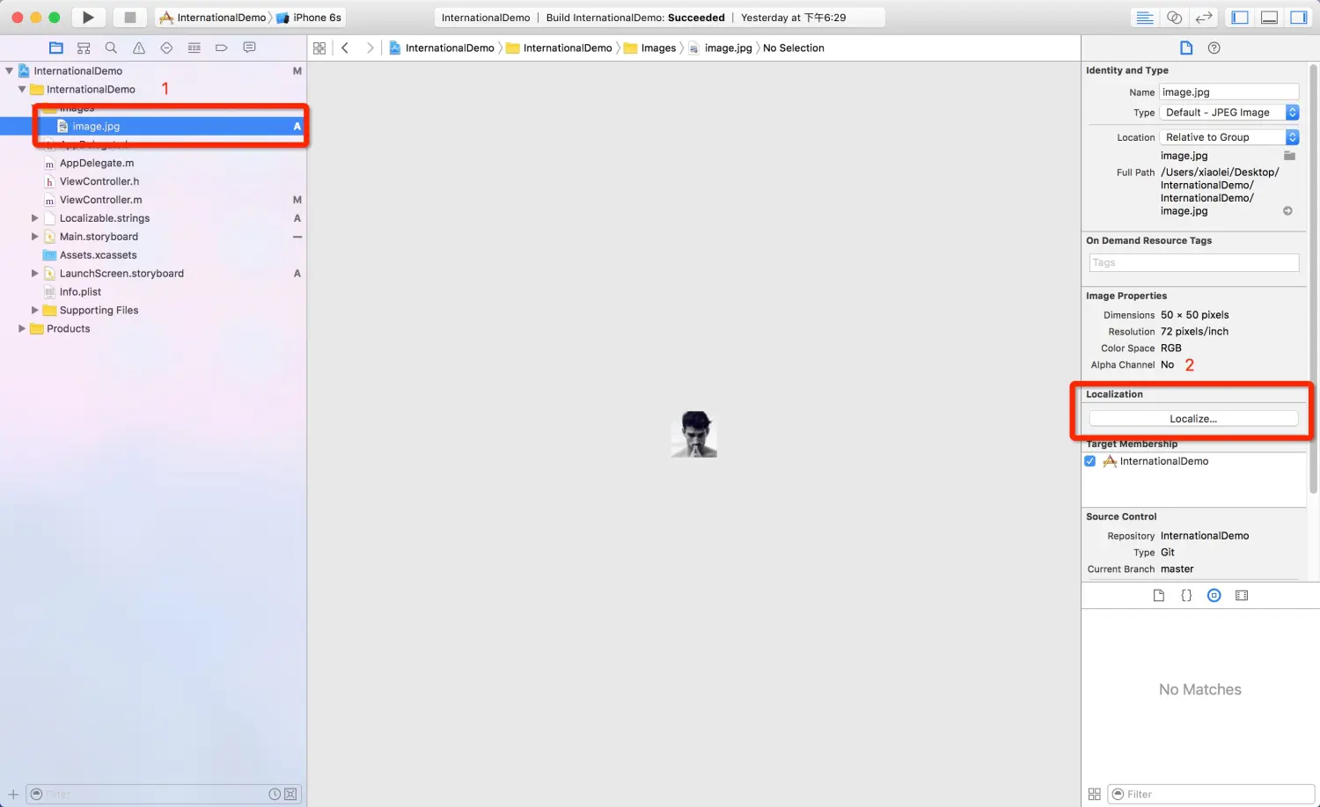Toggle InternationalDemo target membership checkbox

coord(1090,461)
